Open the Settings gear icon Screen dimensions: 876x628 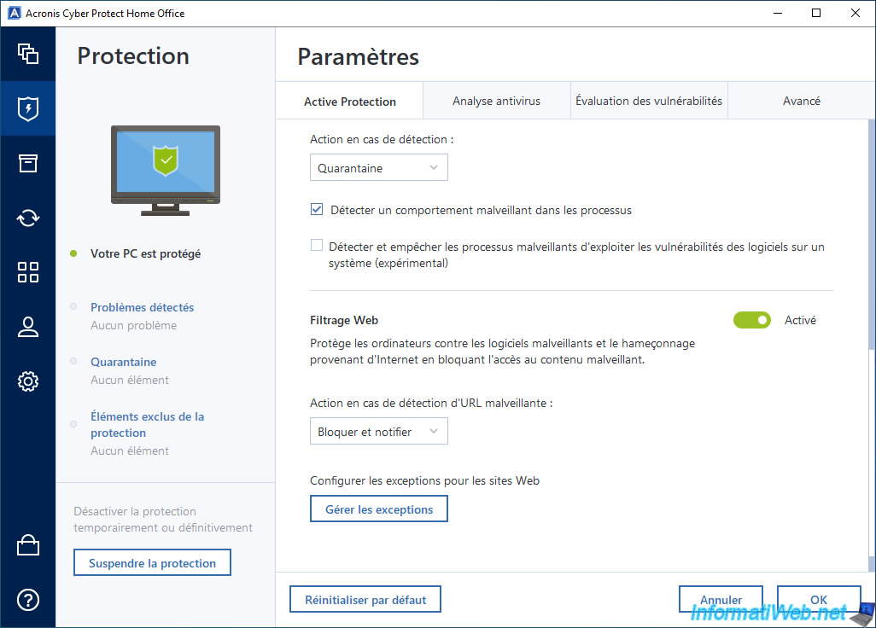pos(28,381)
